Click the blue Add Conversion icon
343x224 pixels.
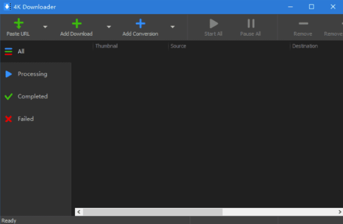click(140, 24)
